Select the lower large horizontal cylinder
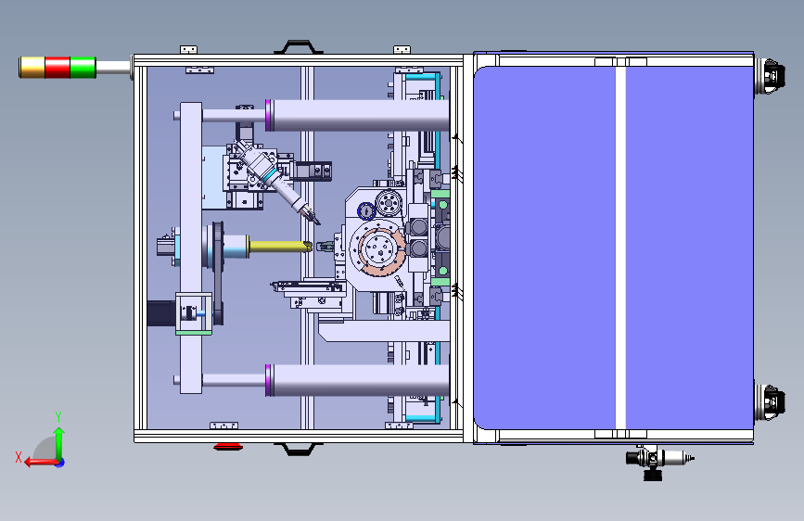This screenshot has width=804, height=521. (x=357, y=380)
